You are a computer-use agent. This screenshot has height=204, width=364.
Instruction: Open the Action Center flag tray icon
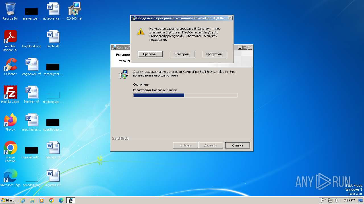323,200
